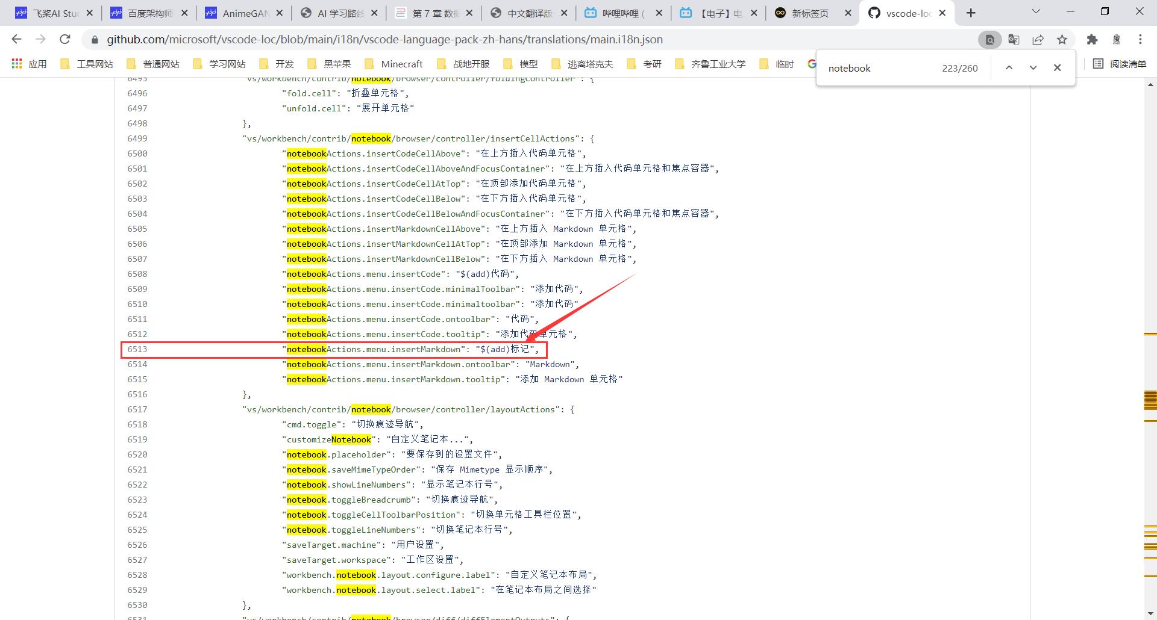The height and width of the screenshot is (620, 1157).
Task: Open the Minecraft bookmarks folder
Action: point(395,63)
